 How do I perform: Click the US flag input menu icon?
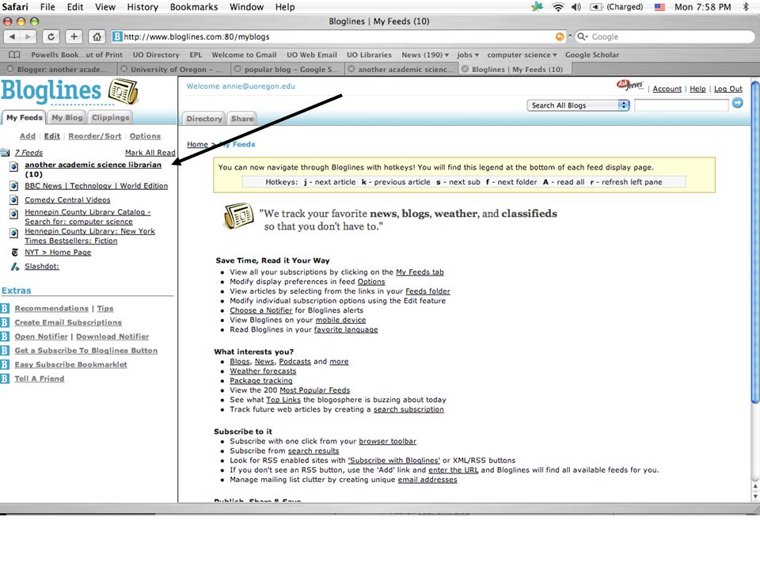(659, 7)
